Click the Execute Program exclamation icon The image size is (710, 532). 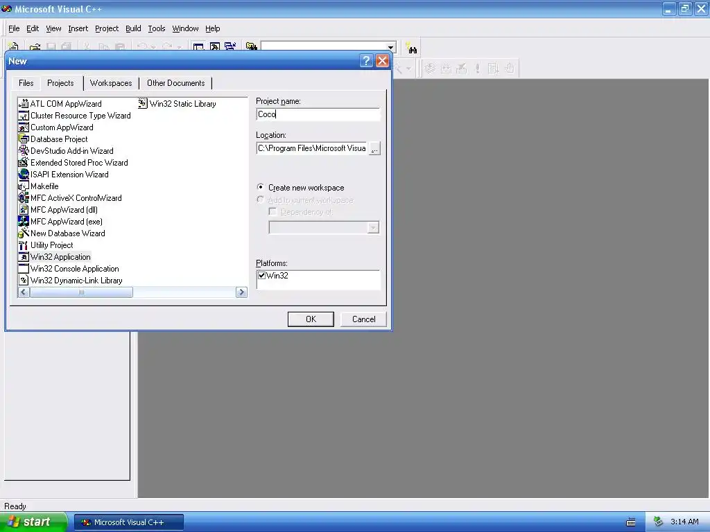tap(477, 69)
